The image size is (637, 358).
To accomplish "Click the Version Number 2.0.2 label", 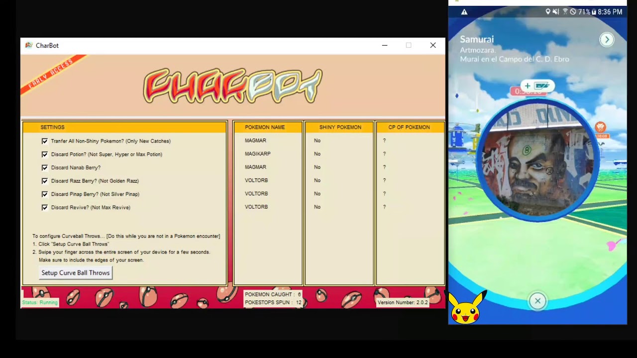I will click(403, 302).
